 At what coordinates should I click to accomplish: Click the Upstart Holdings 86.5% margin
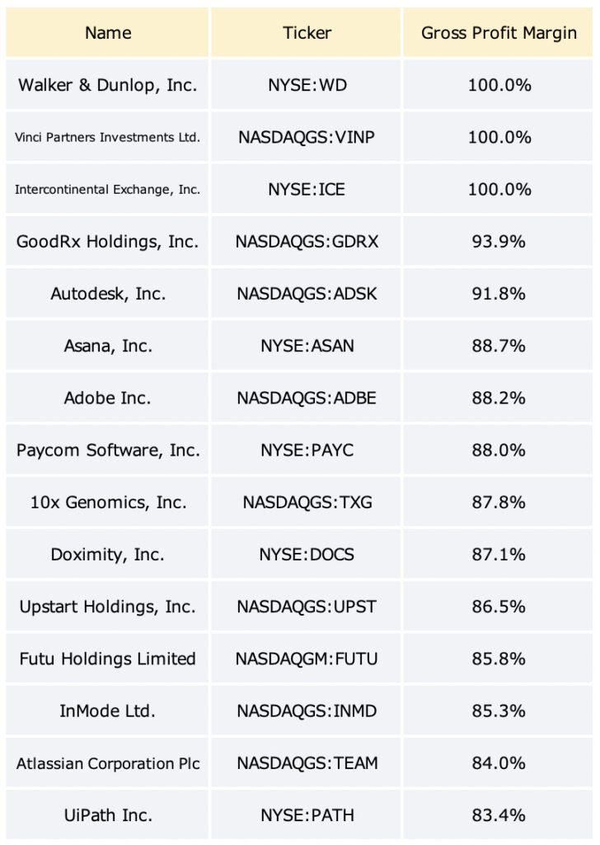click(499, 607)
